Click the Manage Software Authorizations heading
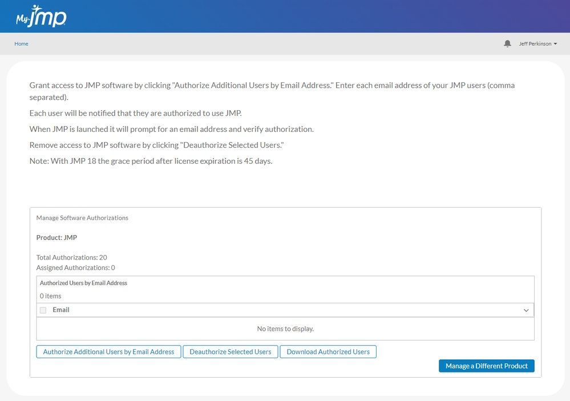This screenshot has width=570, height=401. click(x=82, y=218)
